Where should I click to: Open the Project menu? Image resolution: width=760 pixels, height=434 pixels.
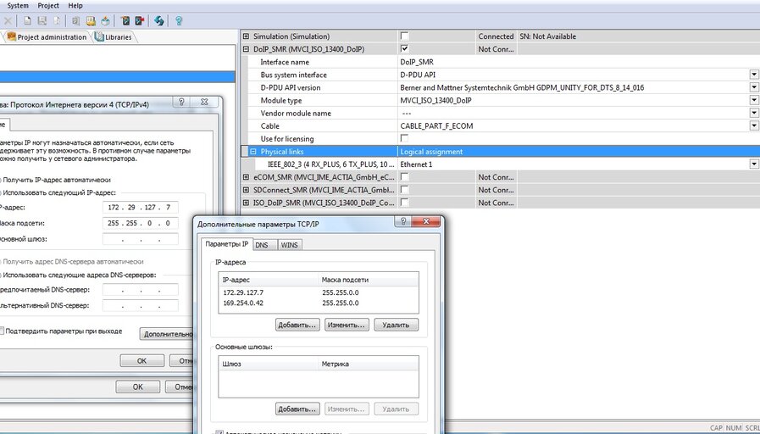point(48,6)
